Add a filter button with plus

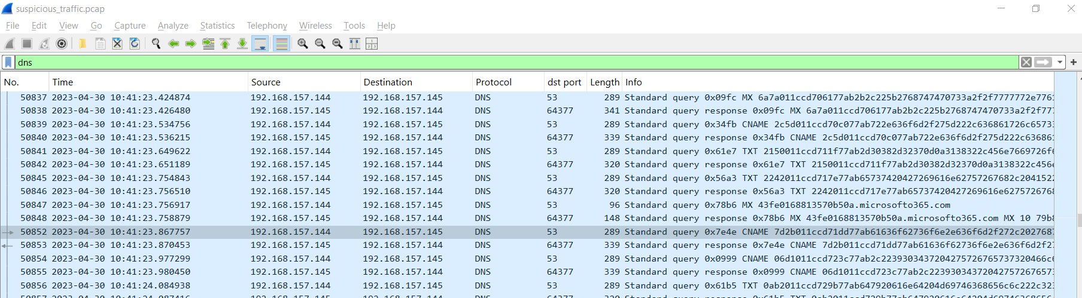coord(1074,62)
